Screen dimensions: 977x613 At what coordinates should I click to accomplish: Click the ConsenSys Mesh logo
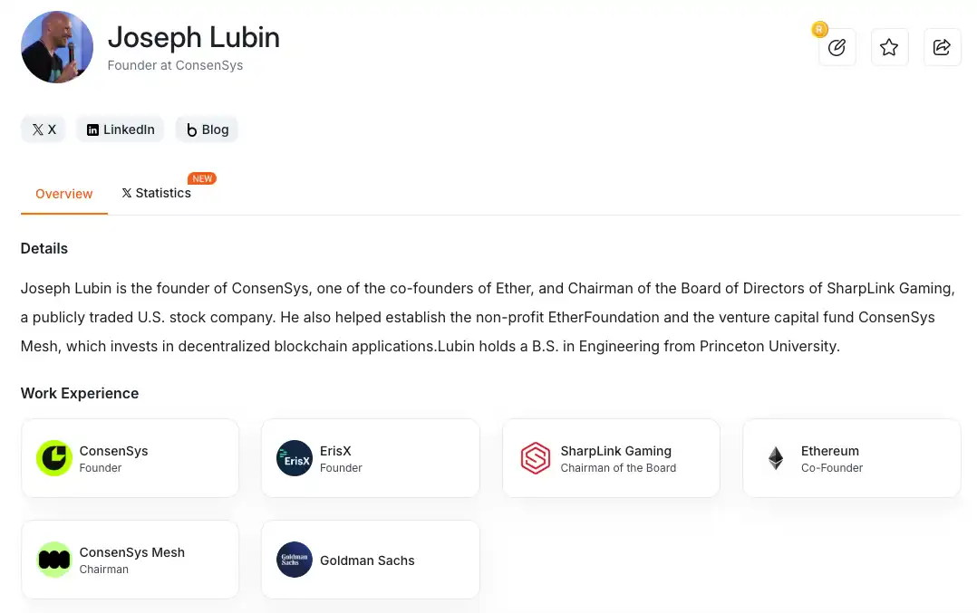point(54,560)
